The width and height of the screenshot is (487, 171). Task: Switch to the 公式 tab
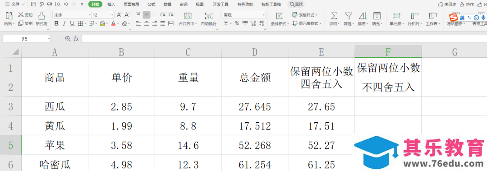(x=151, y=5)
